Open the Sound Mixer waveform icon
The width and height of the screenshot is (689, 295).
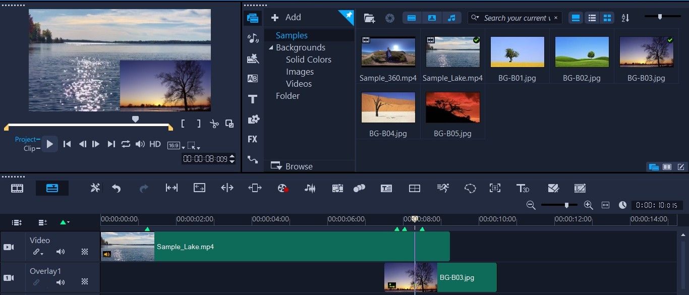[310, 188]
